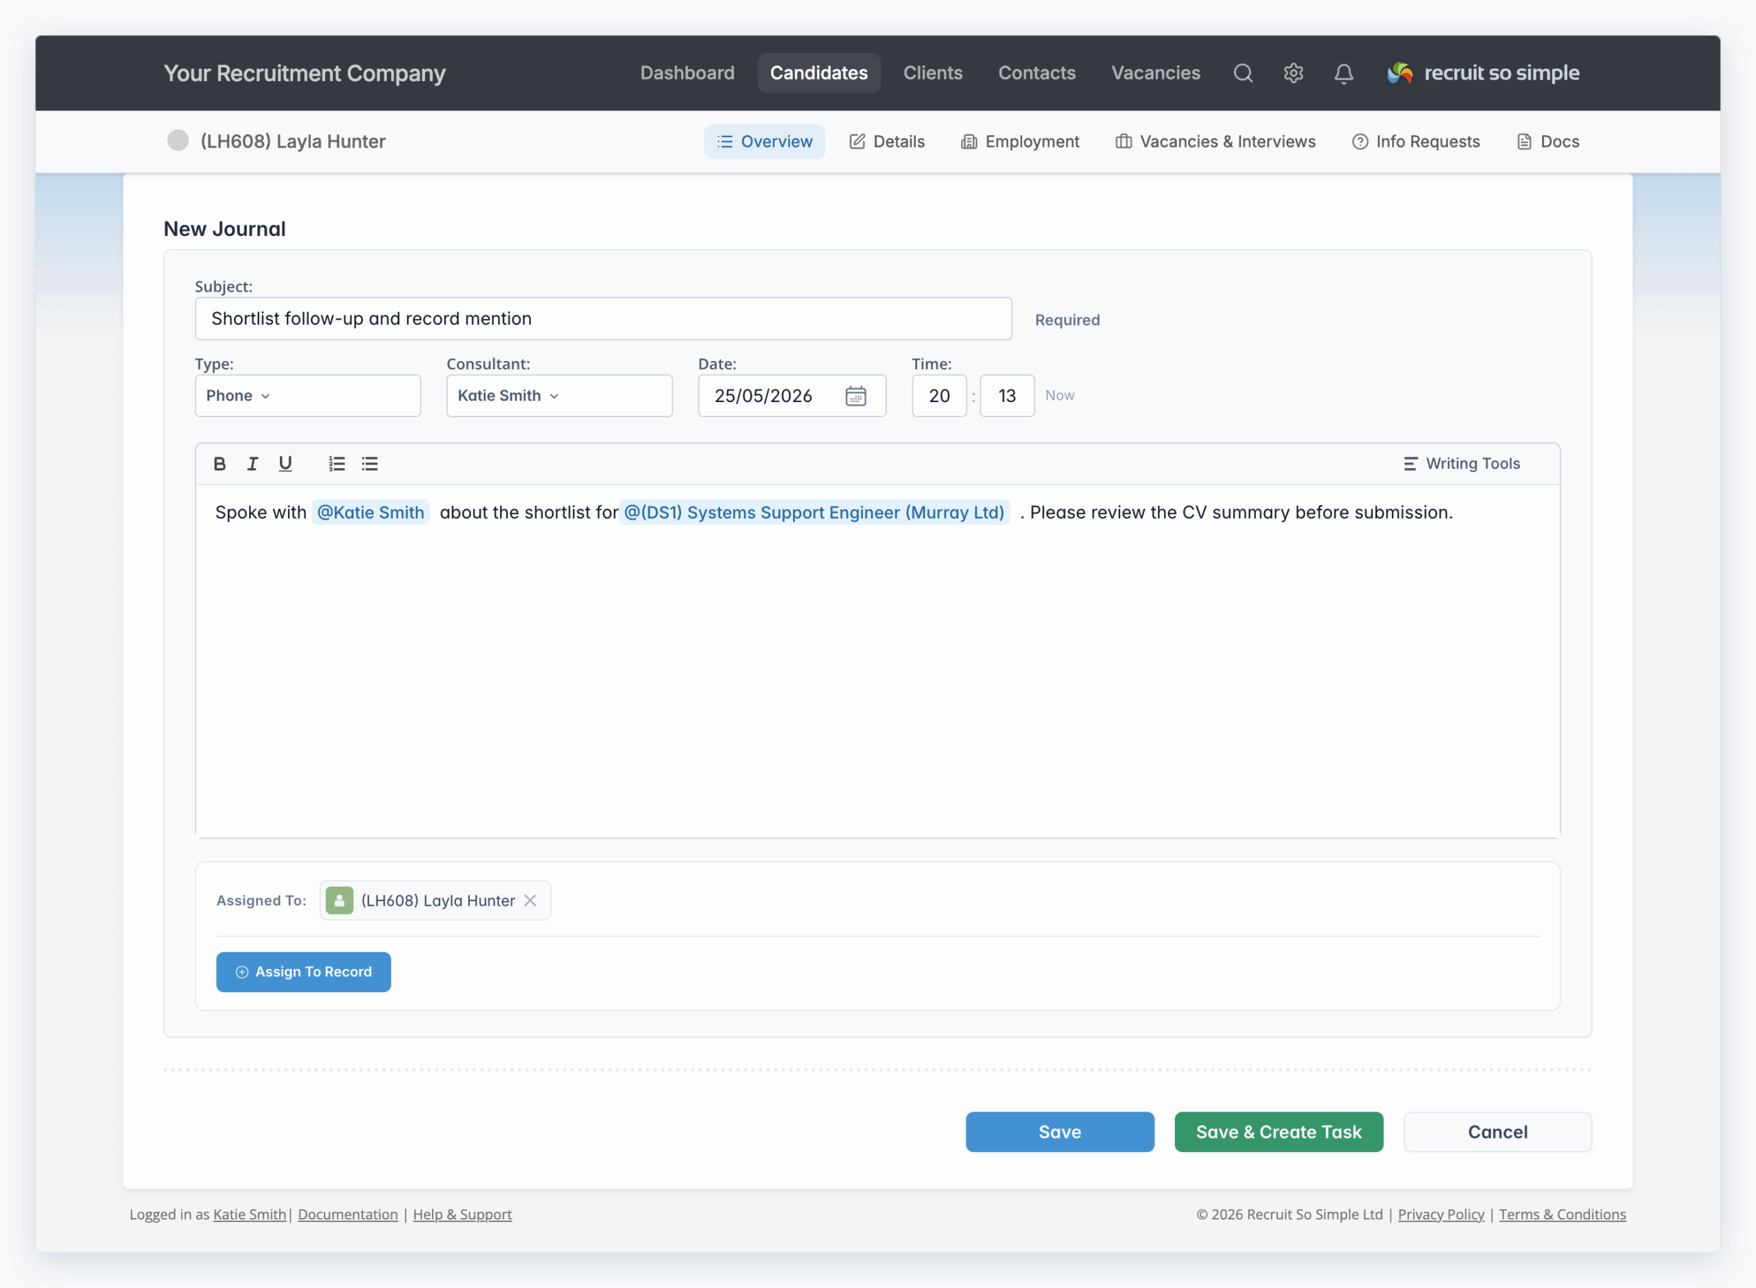Click the @(DS1) Systems Support Engineer mention

coord(814,512)
